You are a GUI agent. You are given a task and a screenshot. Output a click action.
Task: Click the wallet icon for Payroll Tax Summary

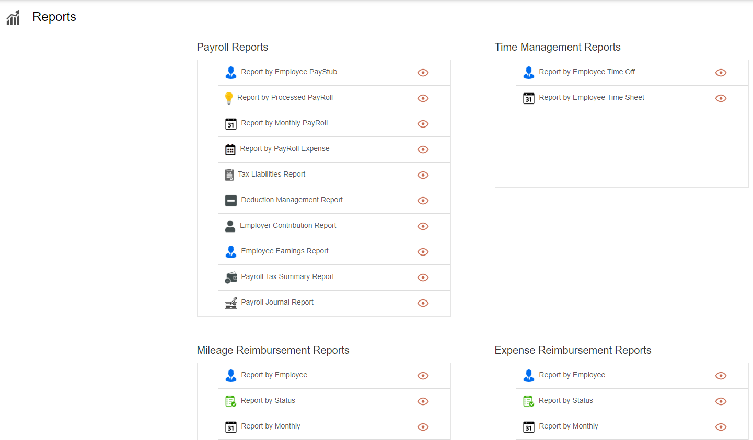pyautogui.click(x=230, y=277)
